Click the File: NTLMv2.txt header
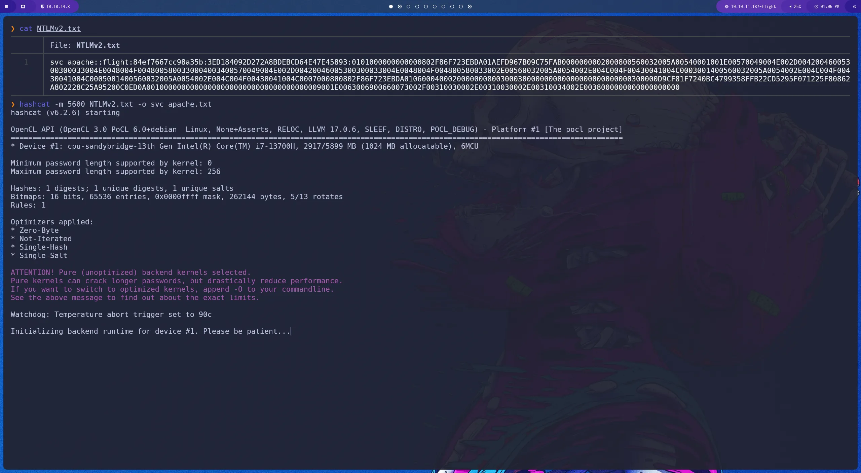 [85, 45]
